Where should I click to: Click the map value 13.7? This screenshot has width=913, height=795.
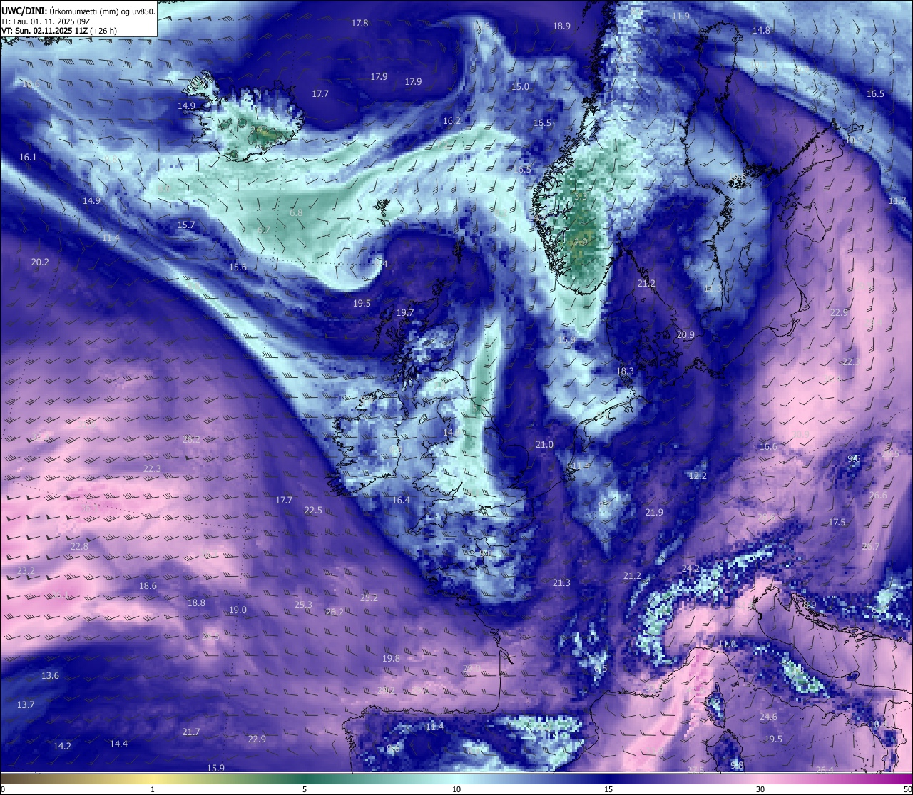(26, 705)
